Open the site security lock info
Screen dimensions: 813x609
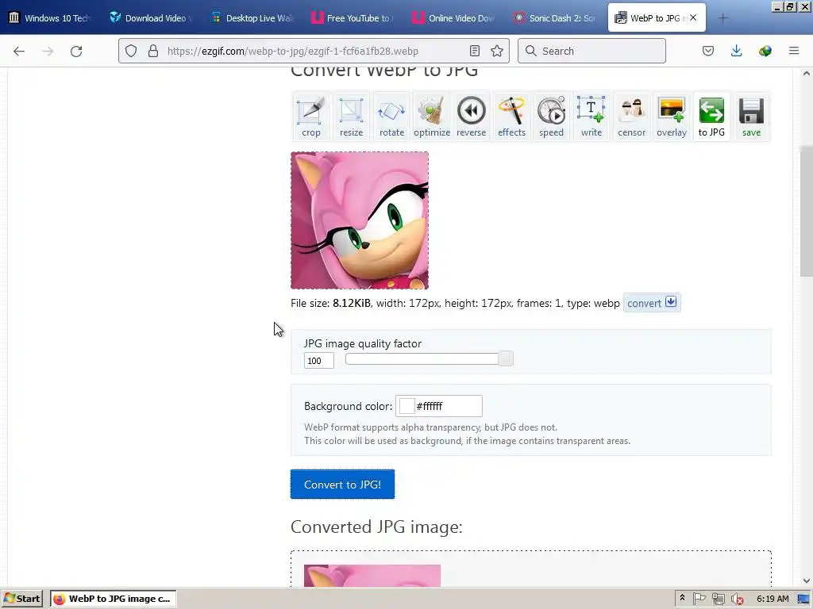pos(153,51)
